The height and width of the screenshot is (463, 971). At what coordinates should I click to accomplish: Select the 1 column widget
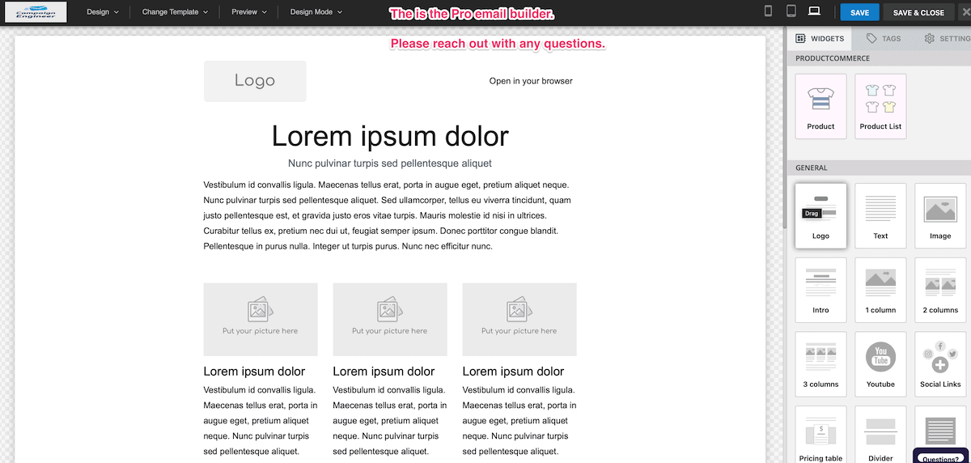pyautogui.click(x=880, y=290)
